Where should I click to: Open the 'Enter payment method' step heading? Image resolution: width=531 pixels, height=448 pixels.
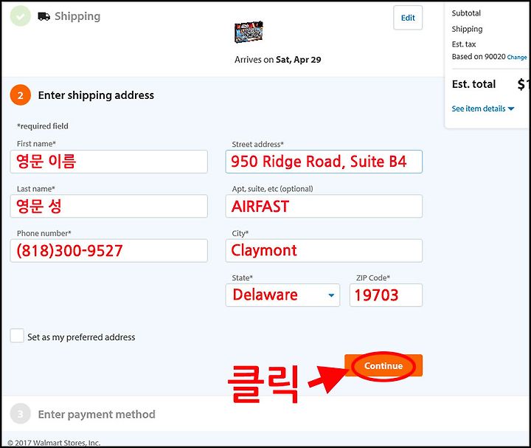click(97, 415)
